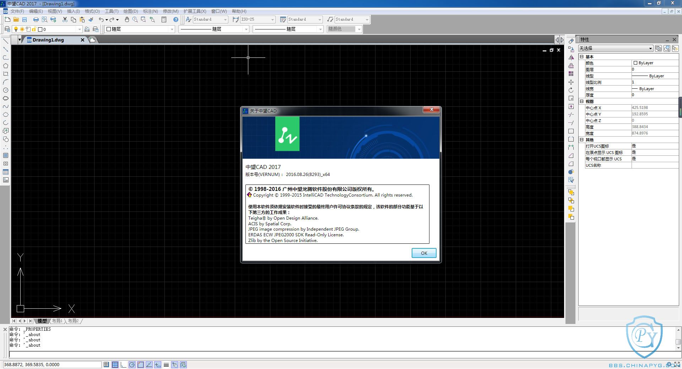
Task: Jump to the last layout tab arrow
Action: pyautogui.click(x=30, y=321)
